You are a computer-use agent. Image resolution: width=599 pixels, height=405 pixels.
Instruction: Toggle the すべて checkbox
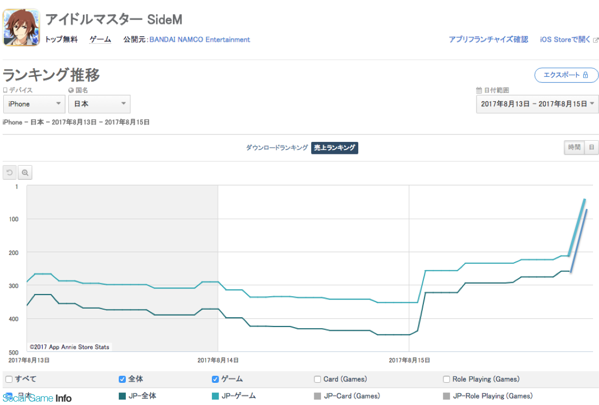pyautogui.click(x=9, y=379)
